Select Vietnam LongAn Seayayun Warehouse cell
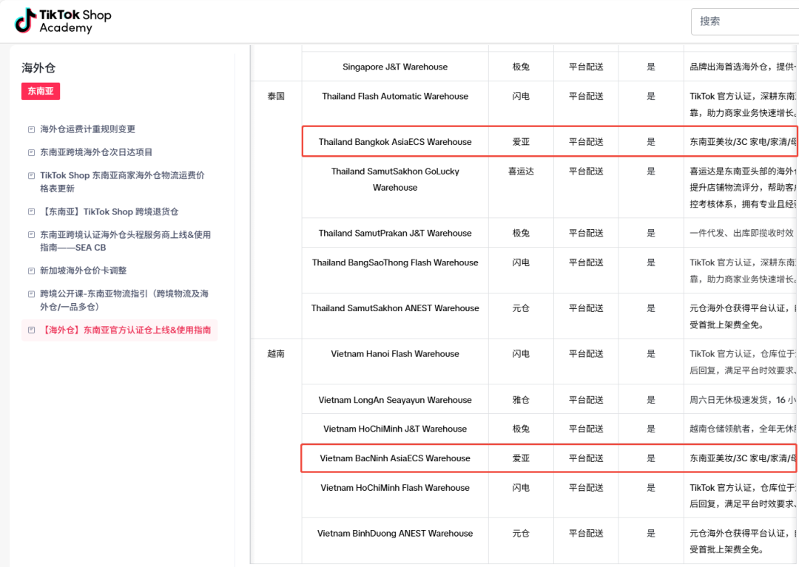 pos(395,400)
